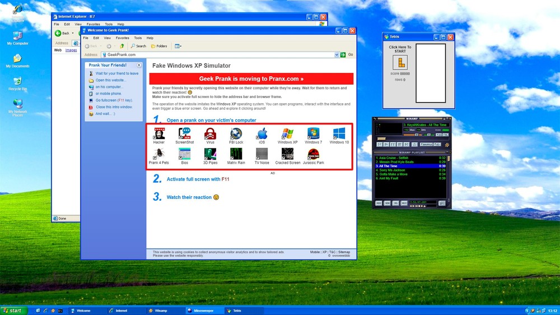Open the FBI Lock prank icon
Screen dimensions: 560x315
pos(236,136)
